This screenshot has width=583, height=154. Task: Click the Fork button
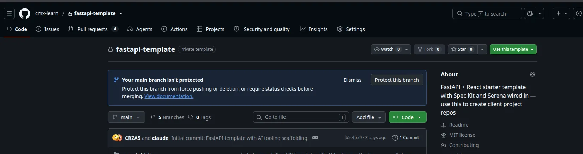429,49
